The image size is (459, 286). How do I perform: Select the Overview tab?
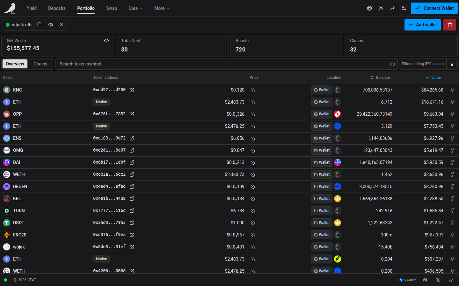pos(15,64)
